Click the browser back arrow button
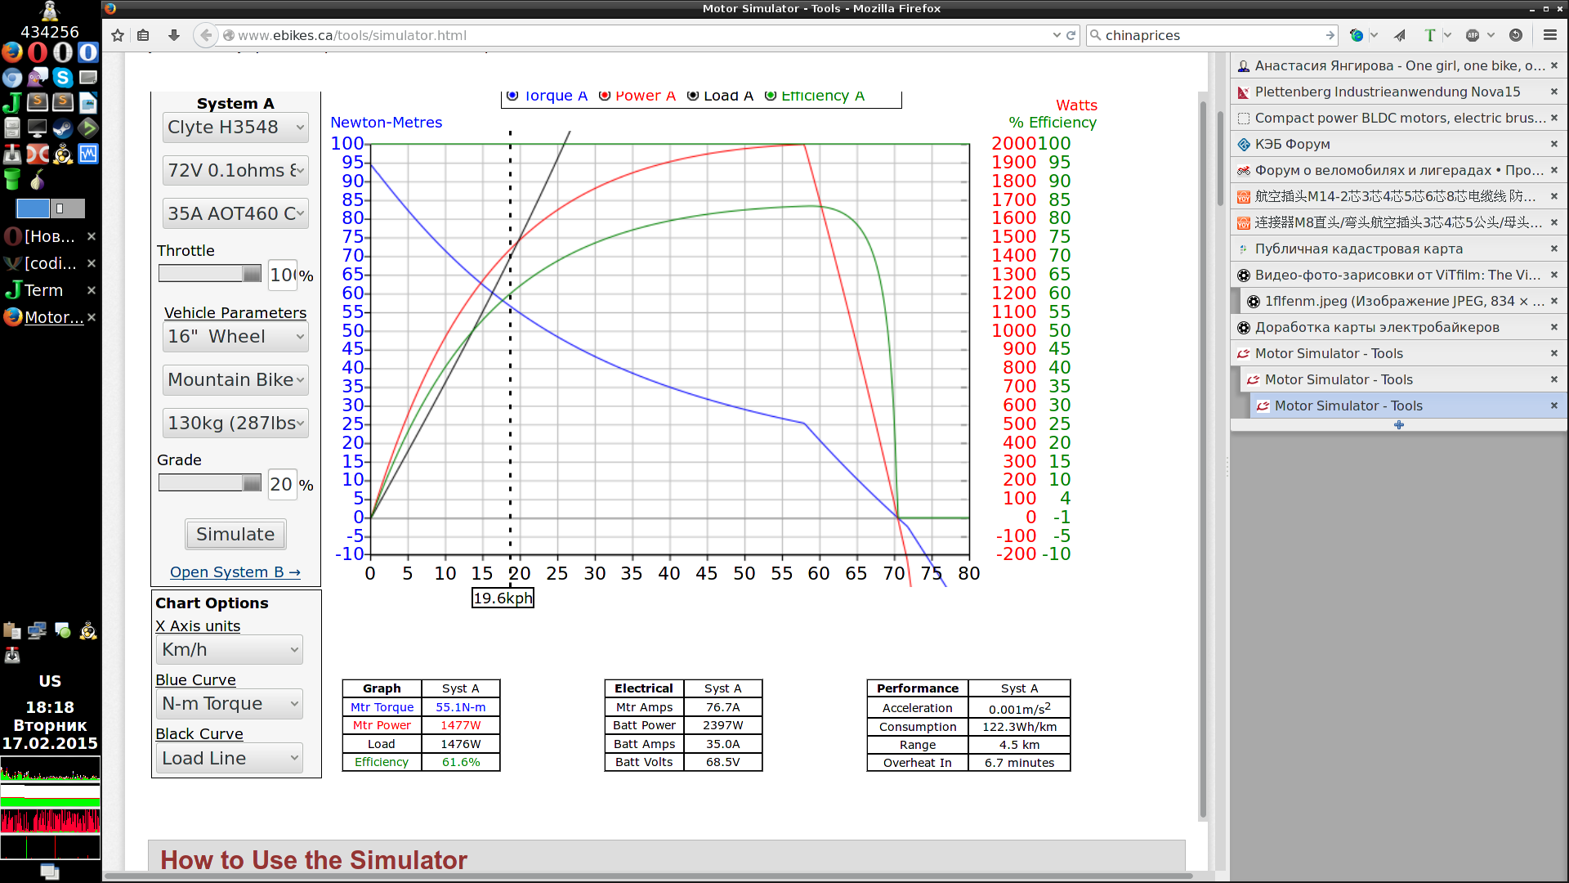1569x883 pixels. [x=206, y=35]
